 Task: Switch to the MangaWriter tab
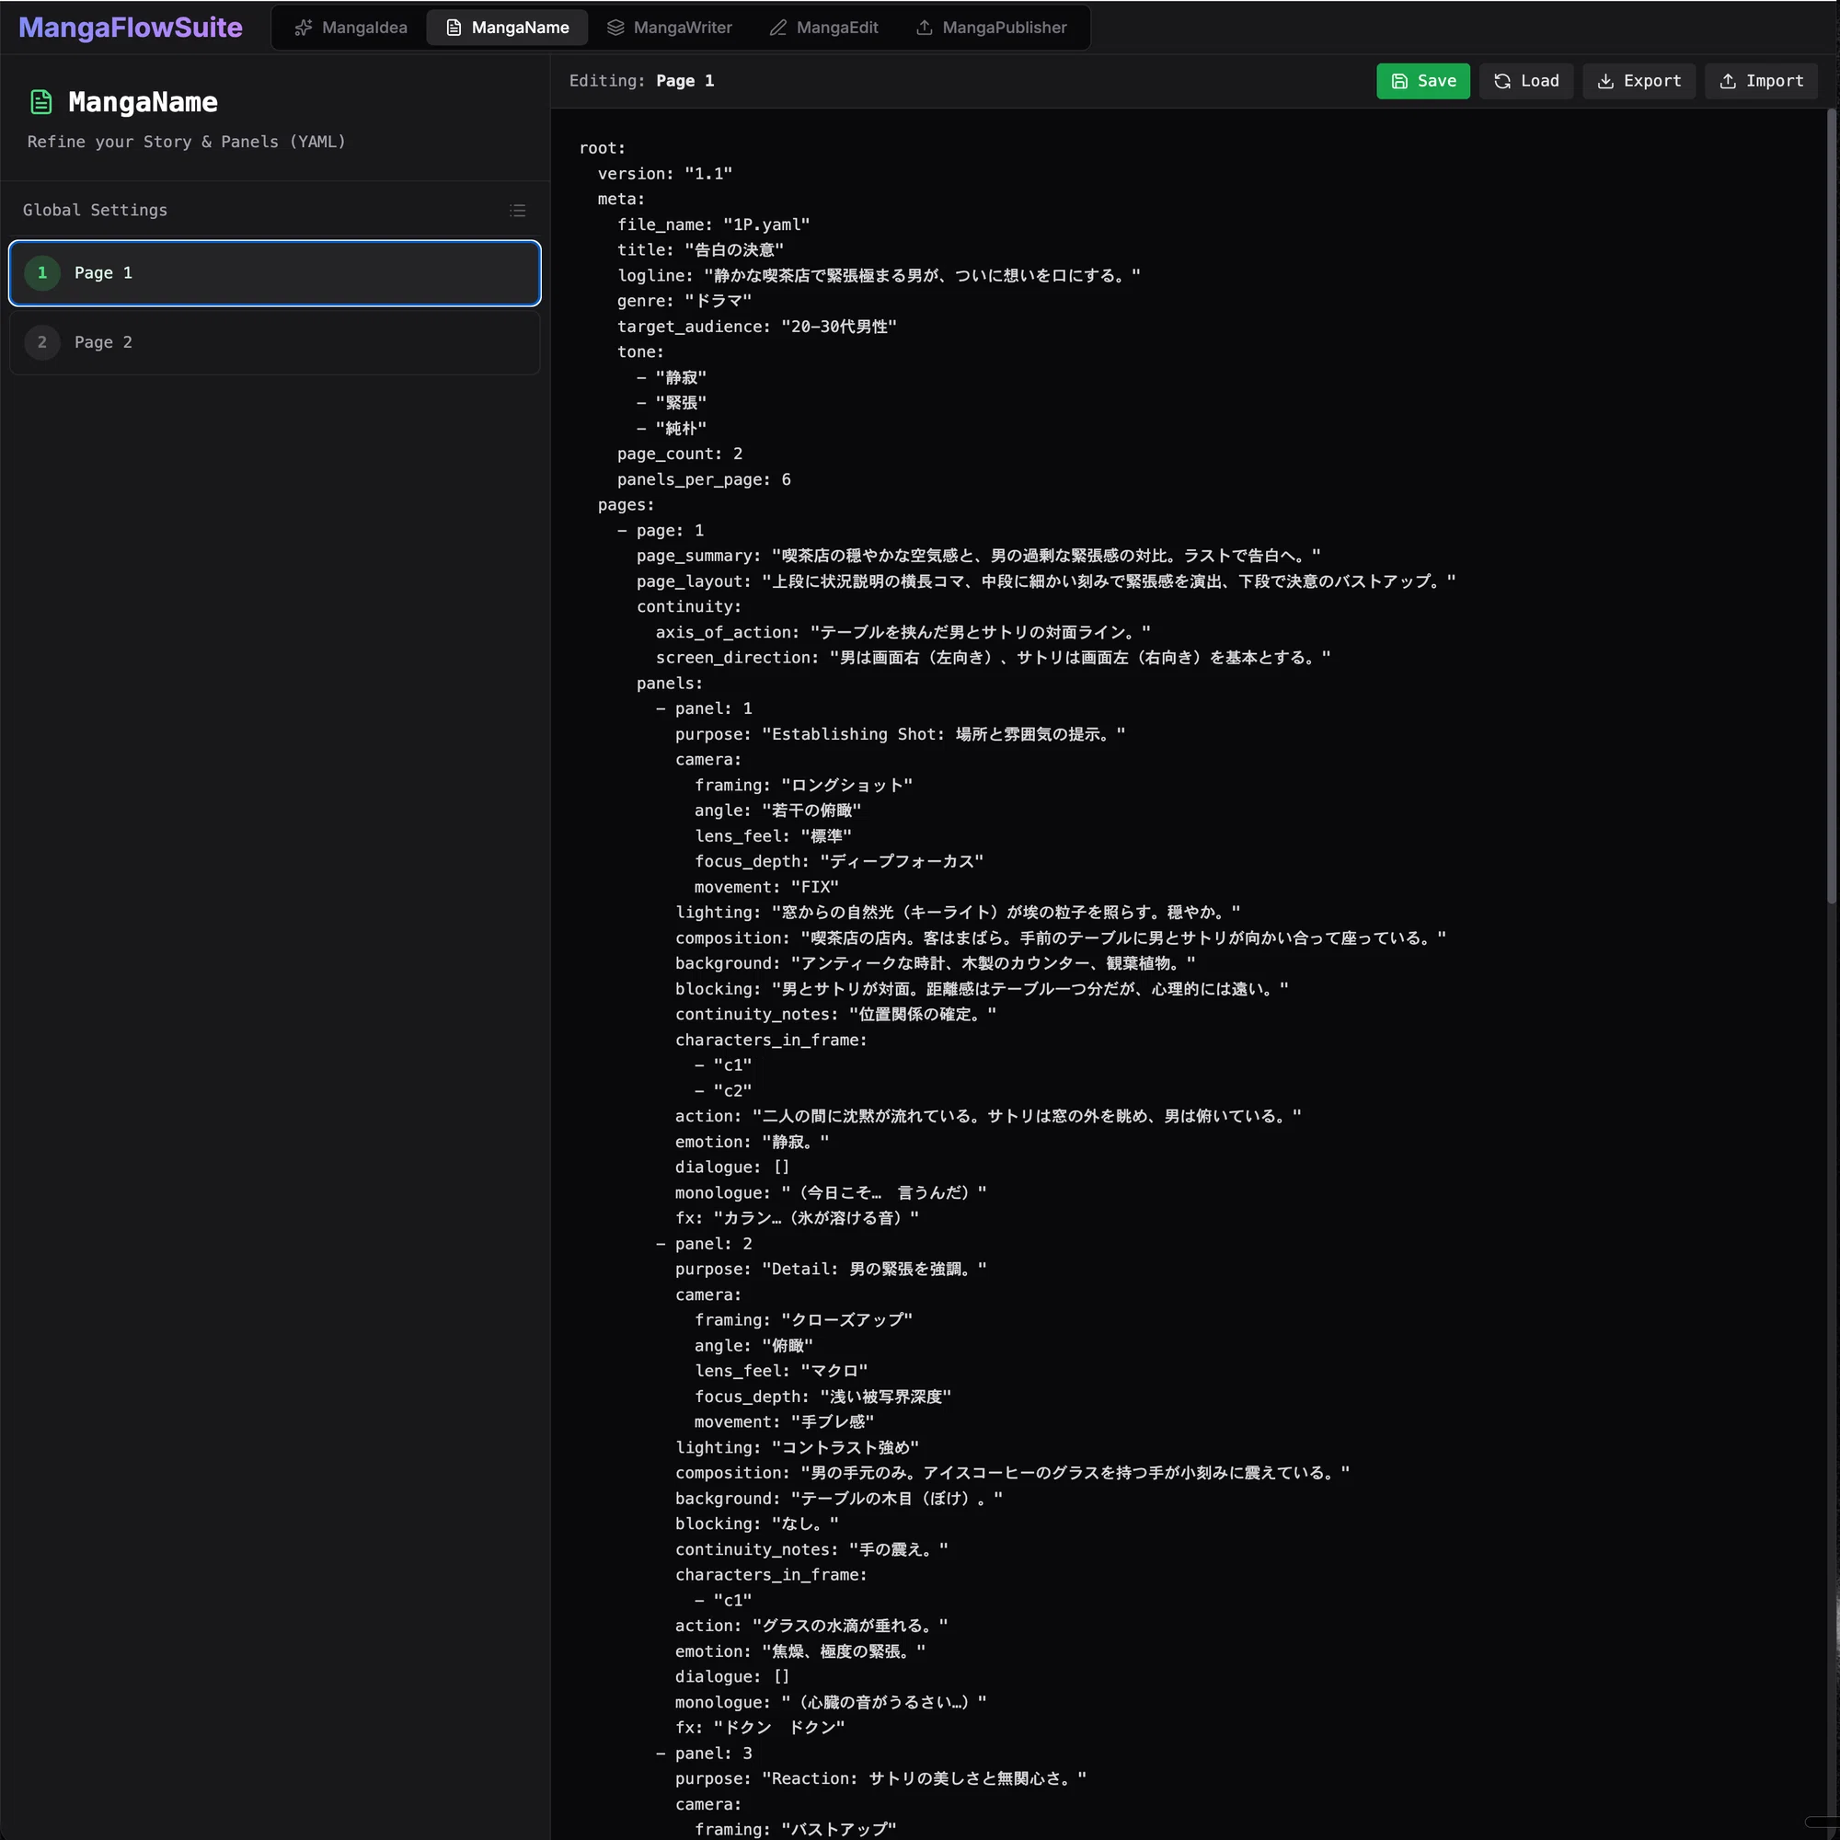click(x=669, y=28)
